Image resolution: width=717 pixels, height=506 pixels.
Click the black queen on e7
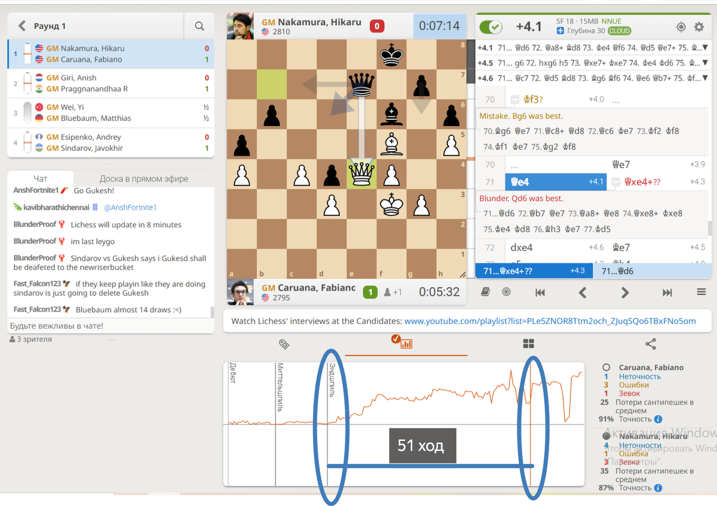coord(361,84)
